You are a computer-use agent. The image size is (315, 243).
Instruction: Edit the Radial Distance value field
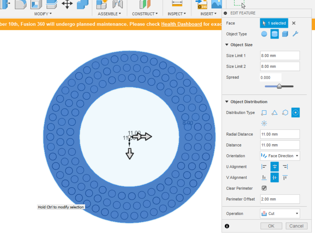click(280, 134)
